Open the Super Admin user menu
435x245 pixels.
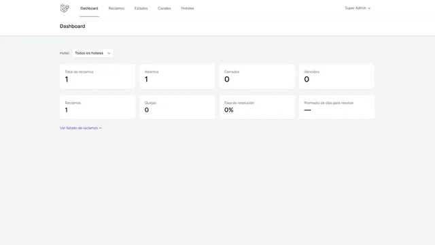tap(358, 8)
